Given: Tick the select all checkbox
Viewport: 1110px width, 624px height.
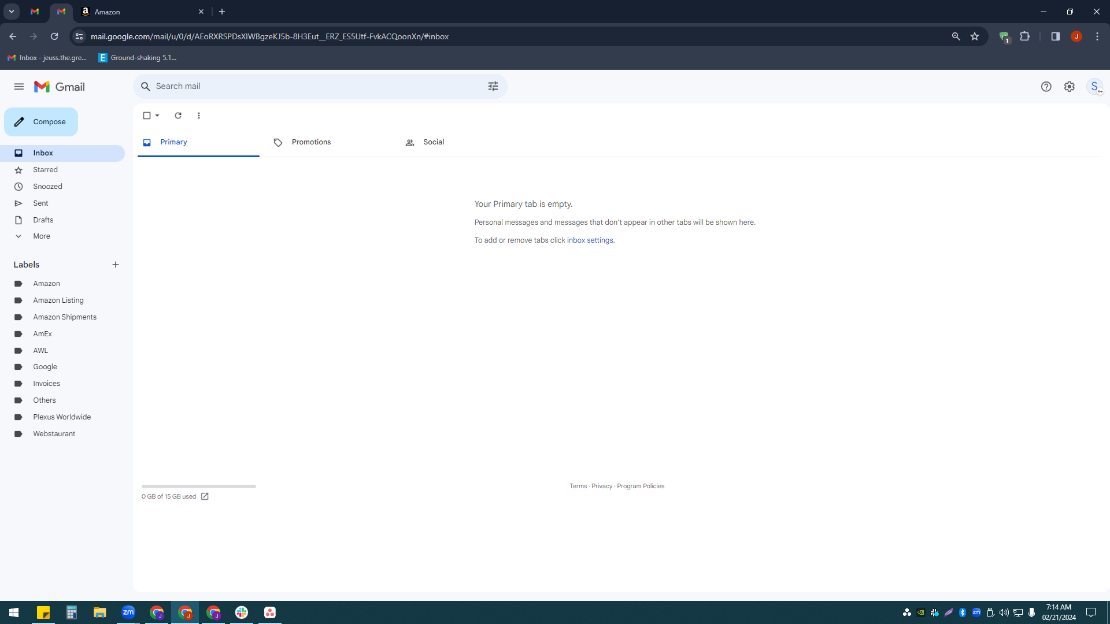Looking at the screenshot, I should [147, 116].
